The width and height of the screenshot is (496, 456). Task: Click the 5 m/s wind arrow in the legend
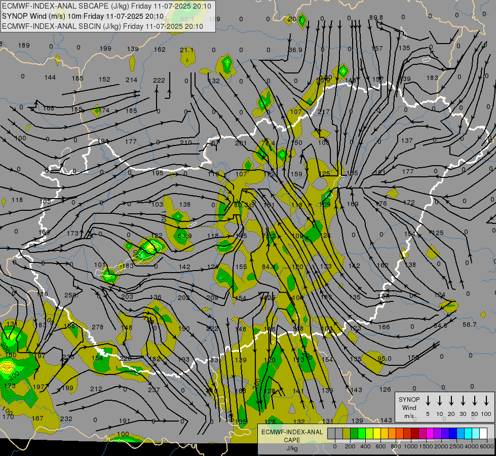point(428,401)
